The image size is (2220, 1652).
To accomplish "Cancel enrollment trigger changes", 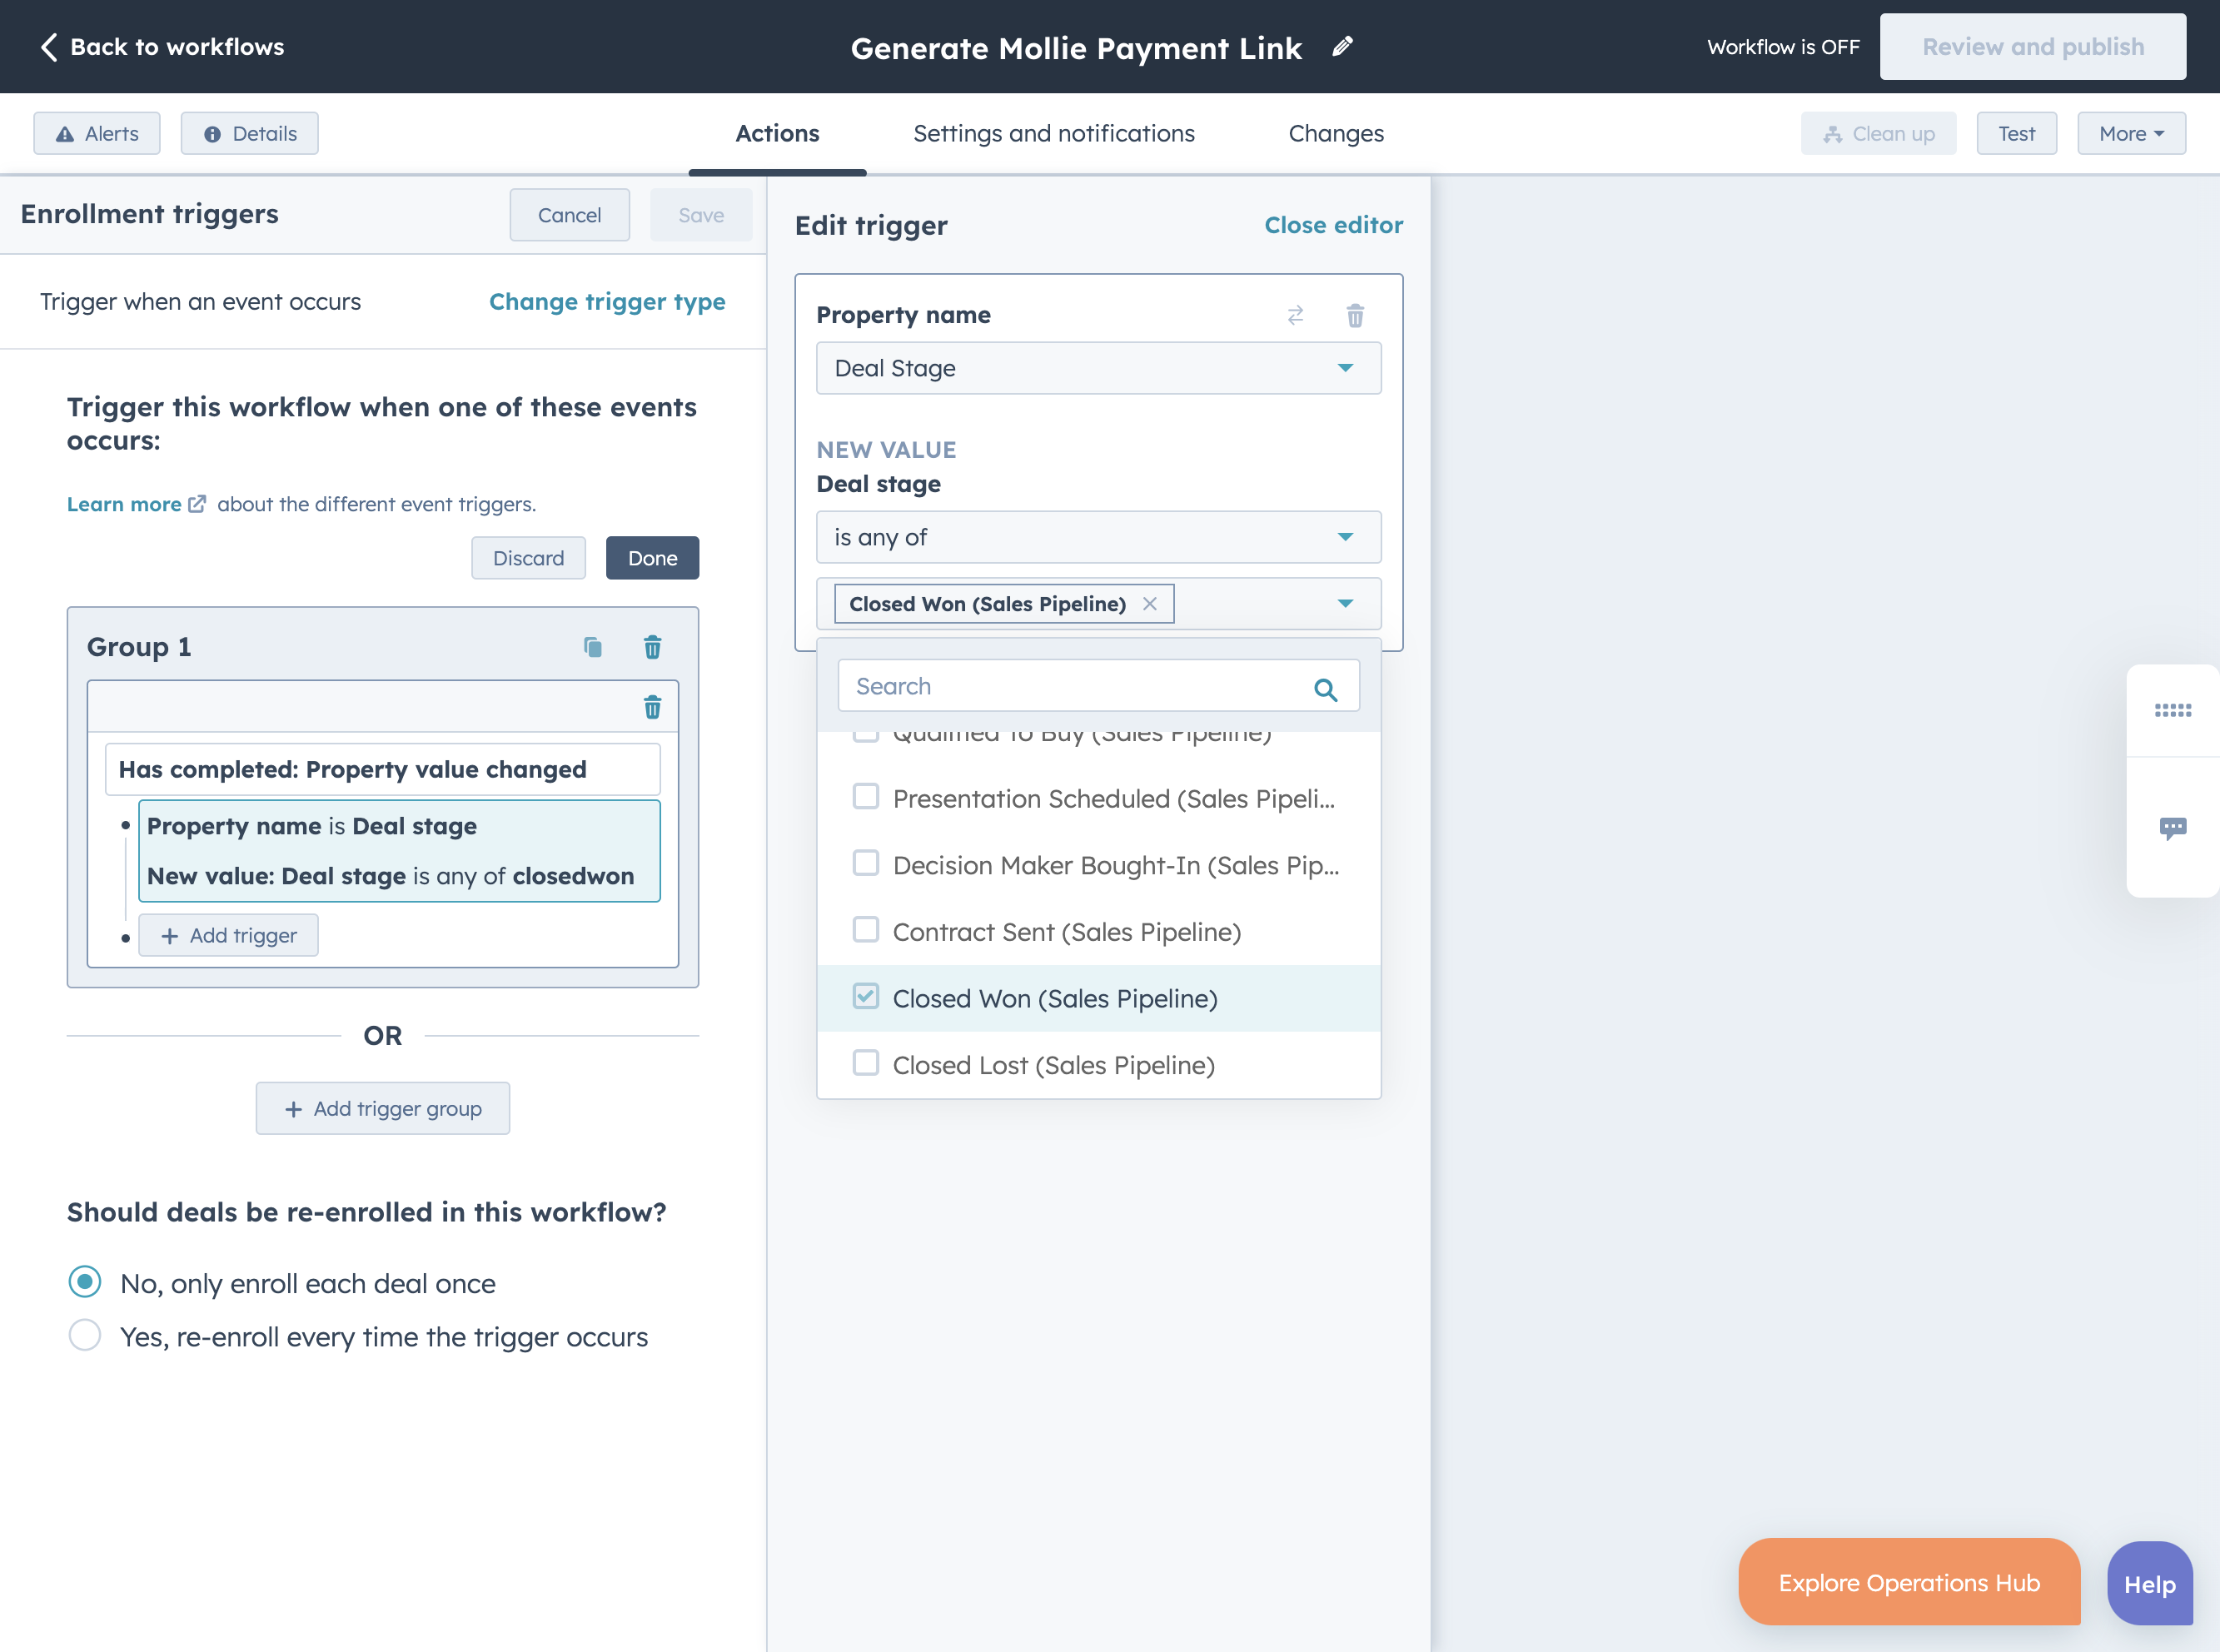I will [x=570, y=215].
